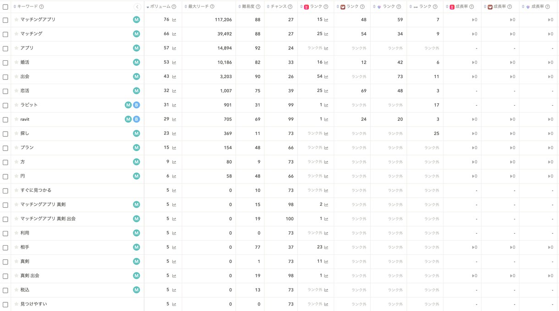
Task: Click the M badge on the 探し row
Action: tap(137, 134)
